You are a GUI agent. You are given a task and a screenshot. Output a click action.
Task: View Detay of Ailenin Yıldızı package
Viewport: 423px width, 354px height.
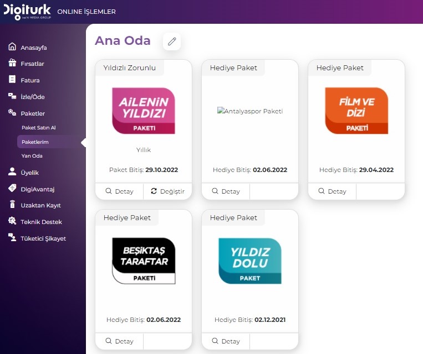click(119, 191)
